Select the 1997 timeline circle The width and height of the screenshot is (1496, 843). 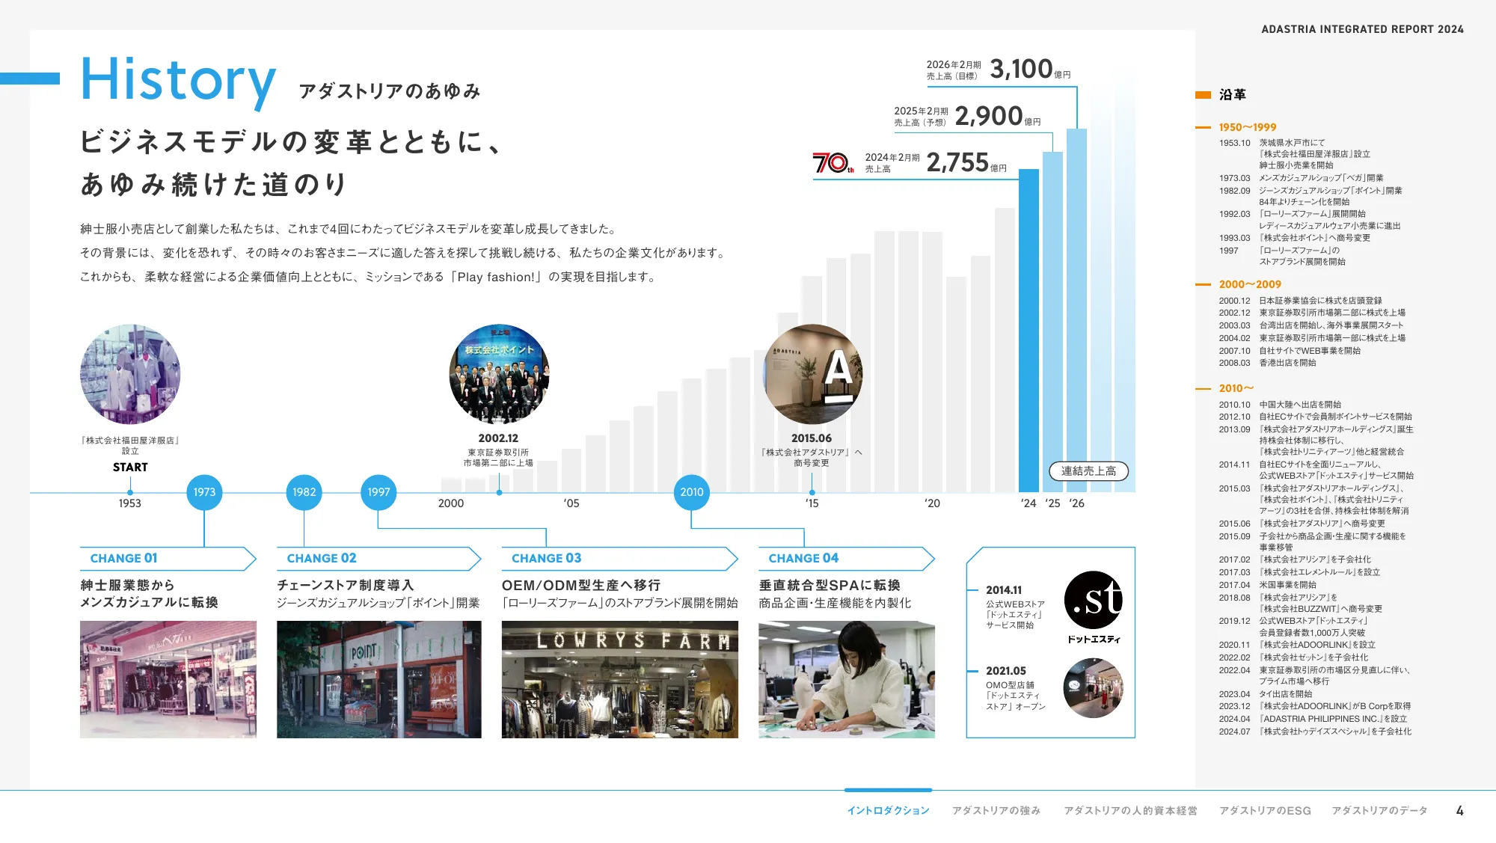[x=378, y=492]
